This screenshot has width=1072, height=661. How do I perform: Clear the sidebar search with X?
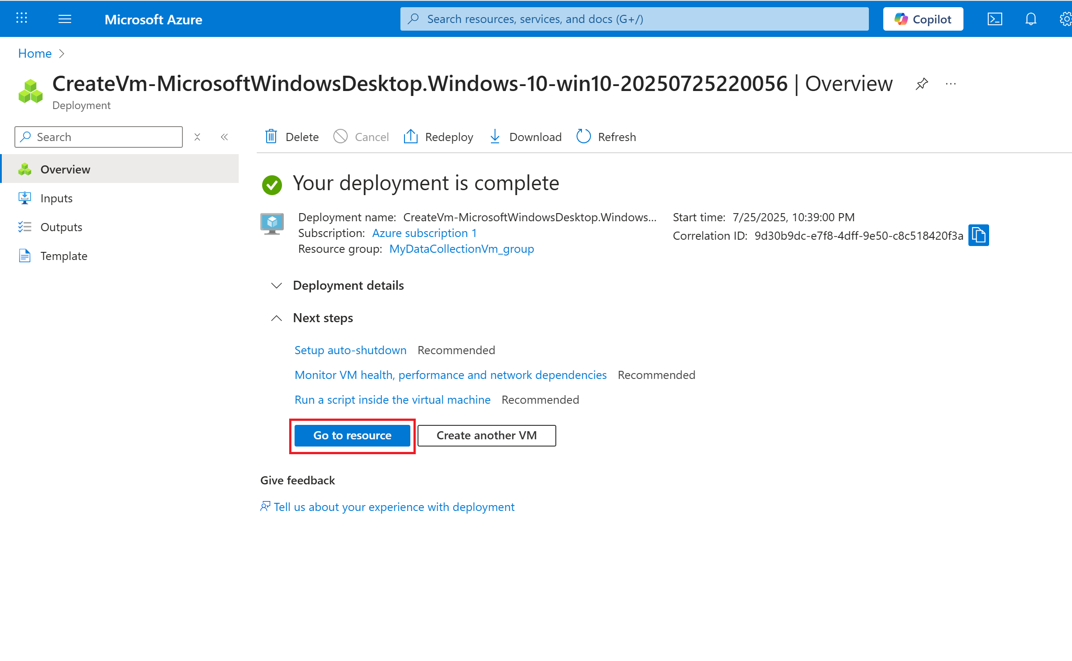pyautogui.click(x=197, y=137)
